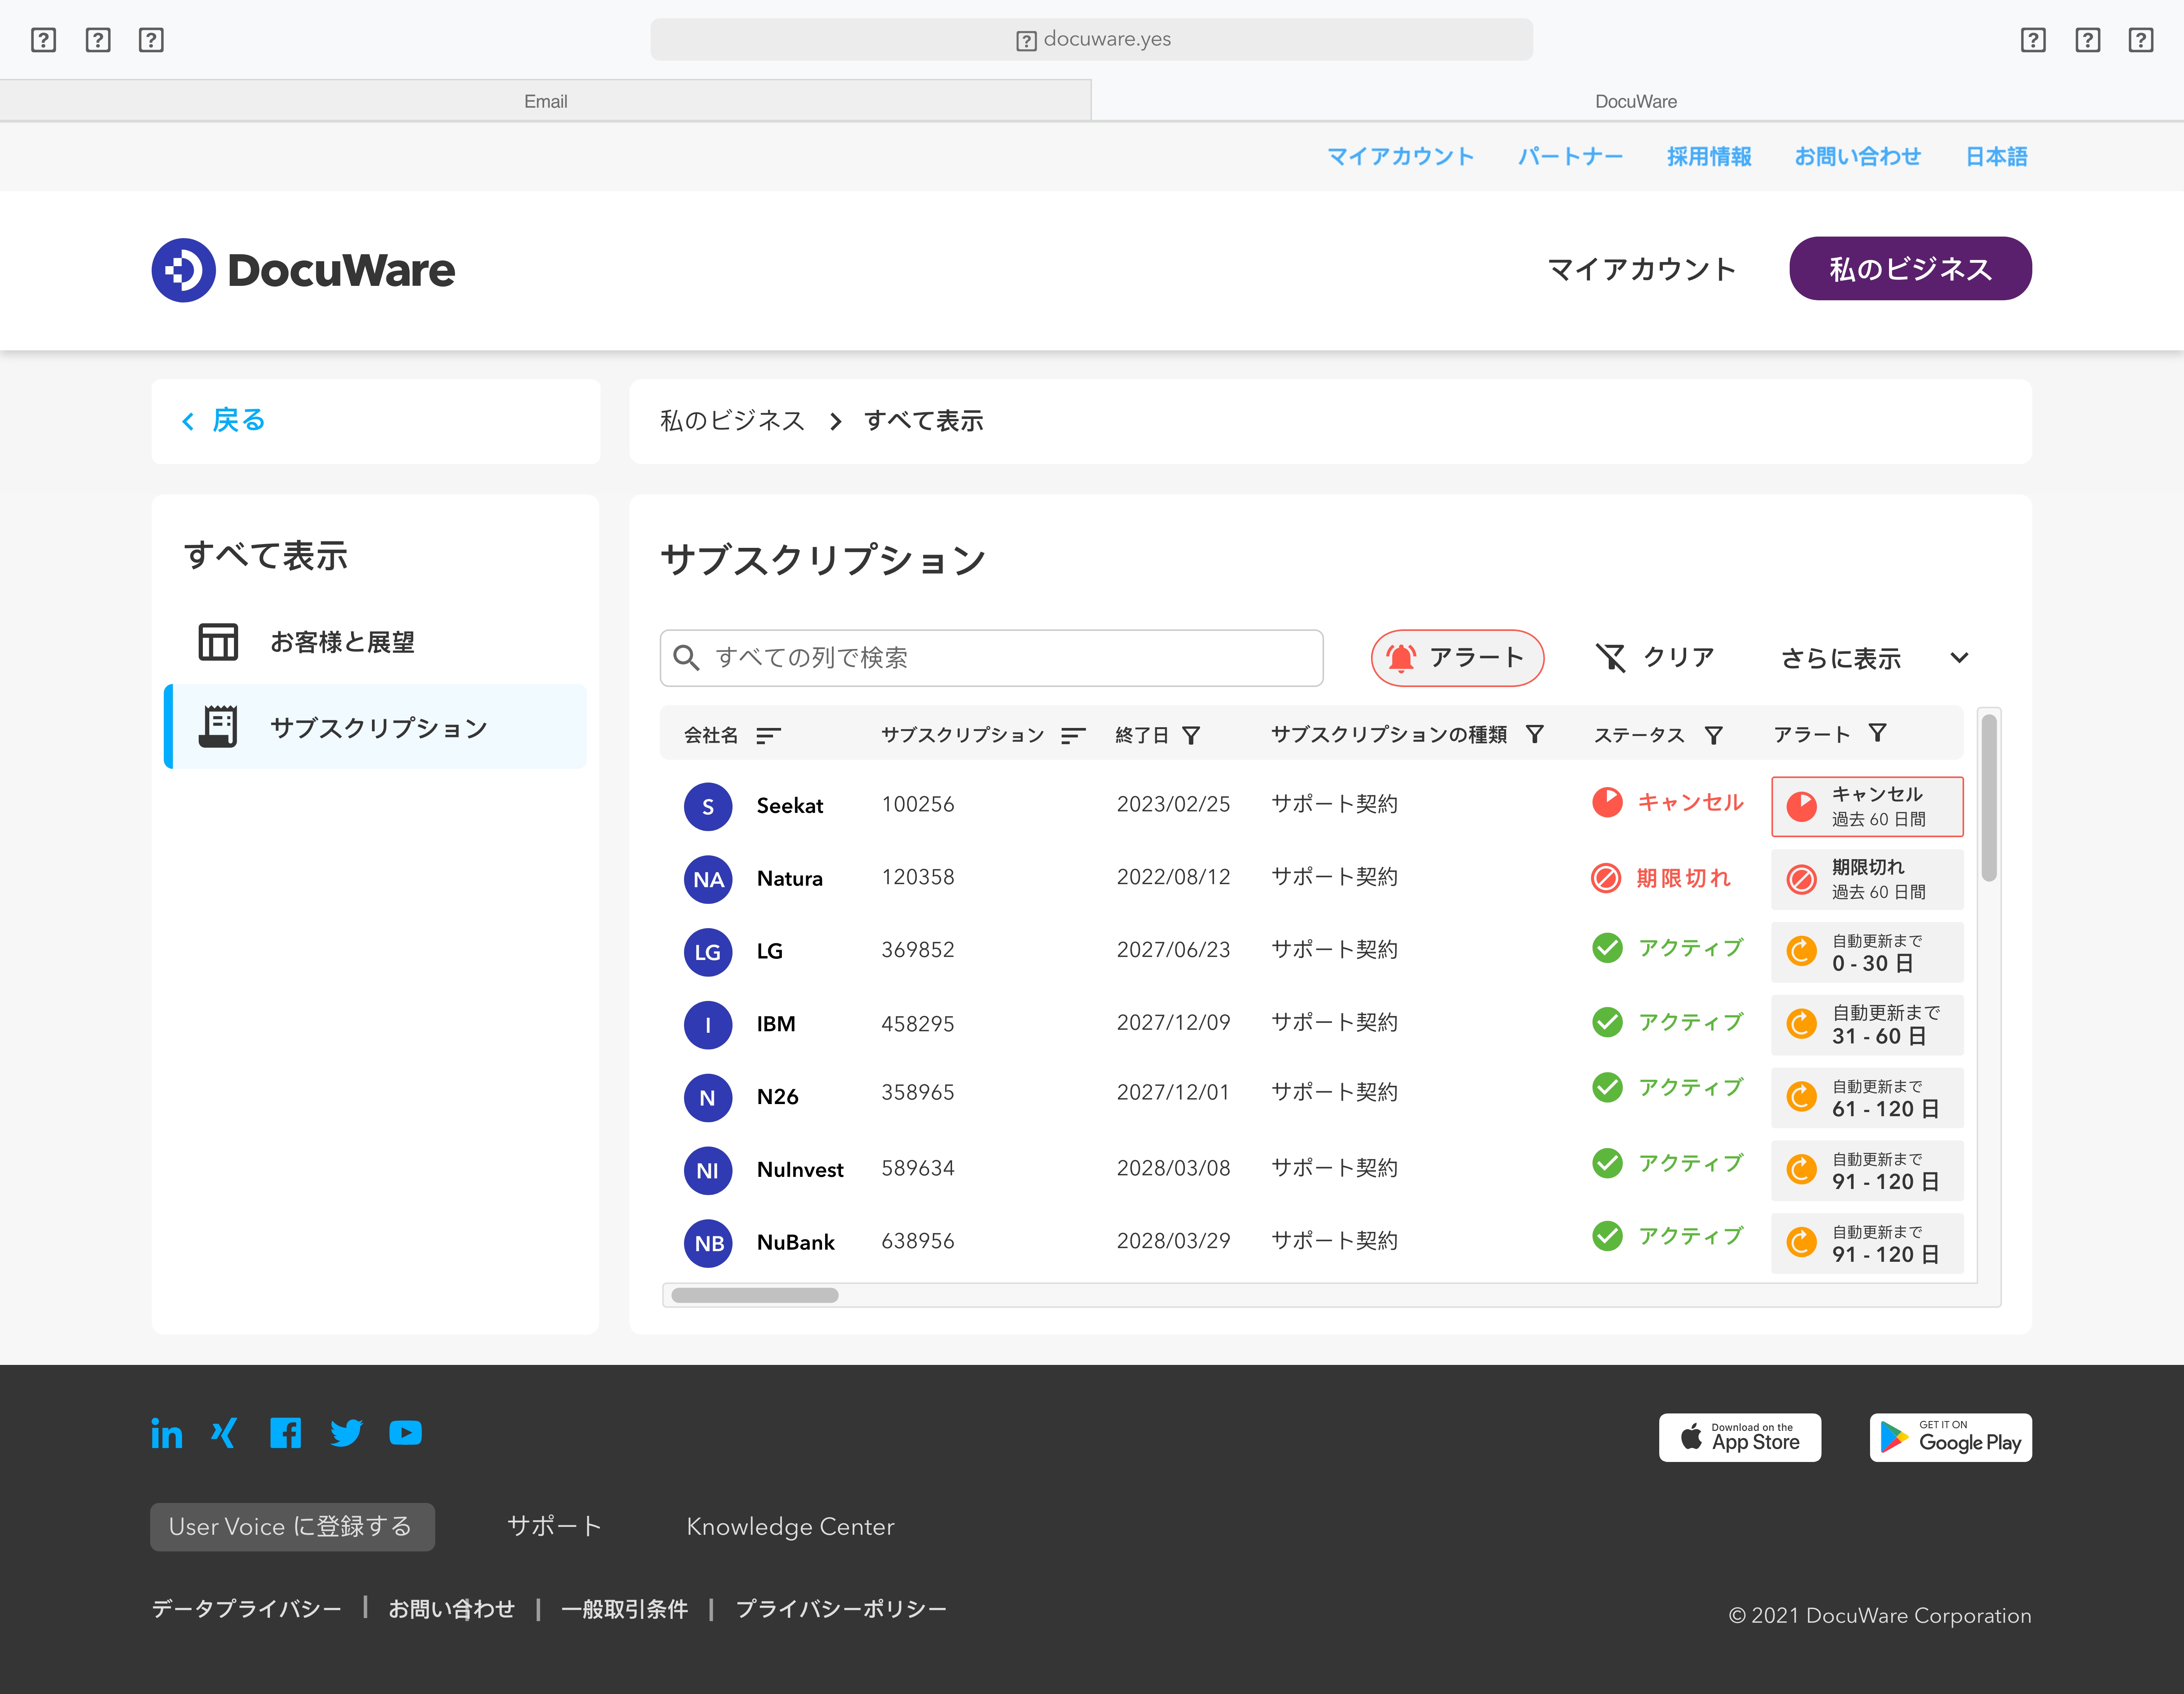This screenshot has height=1694, width=2184.
Task: Filter the サブスクリプションの種類 column
Action: [x=1535, y=734]
